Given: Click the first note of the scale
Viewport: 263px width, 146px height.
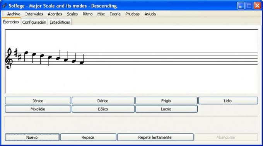Looking at the screenshot, I should [x=26, y=53].
